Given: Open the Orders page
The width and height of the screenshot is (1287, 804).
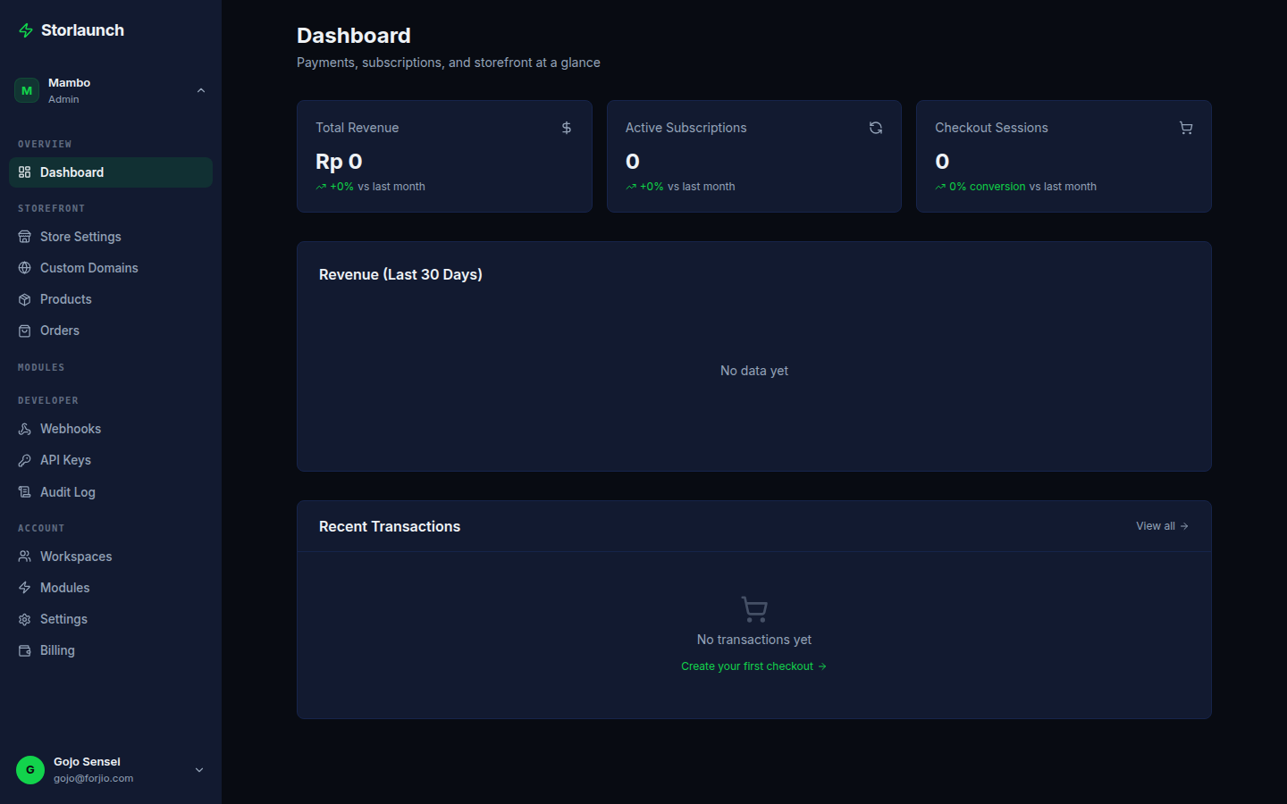Looking at the screenshot, I should pos(111,331).
